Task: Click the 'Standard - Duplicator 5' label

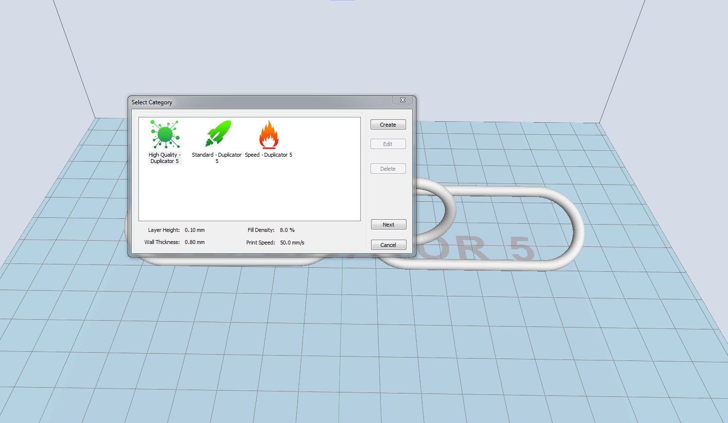Action: pos(217,158)
